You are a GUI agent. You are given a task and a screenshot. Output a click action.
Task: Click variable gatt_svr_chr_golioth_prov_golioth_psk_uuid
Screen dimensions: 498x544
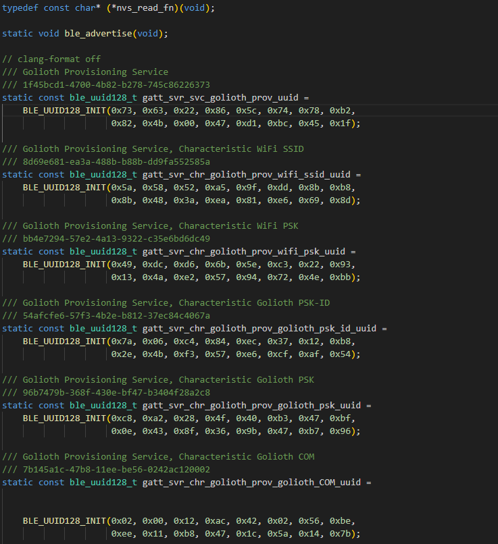click(251, 406)
